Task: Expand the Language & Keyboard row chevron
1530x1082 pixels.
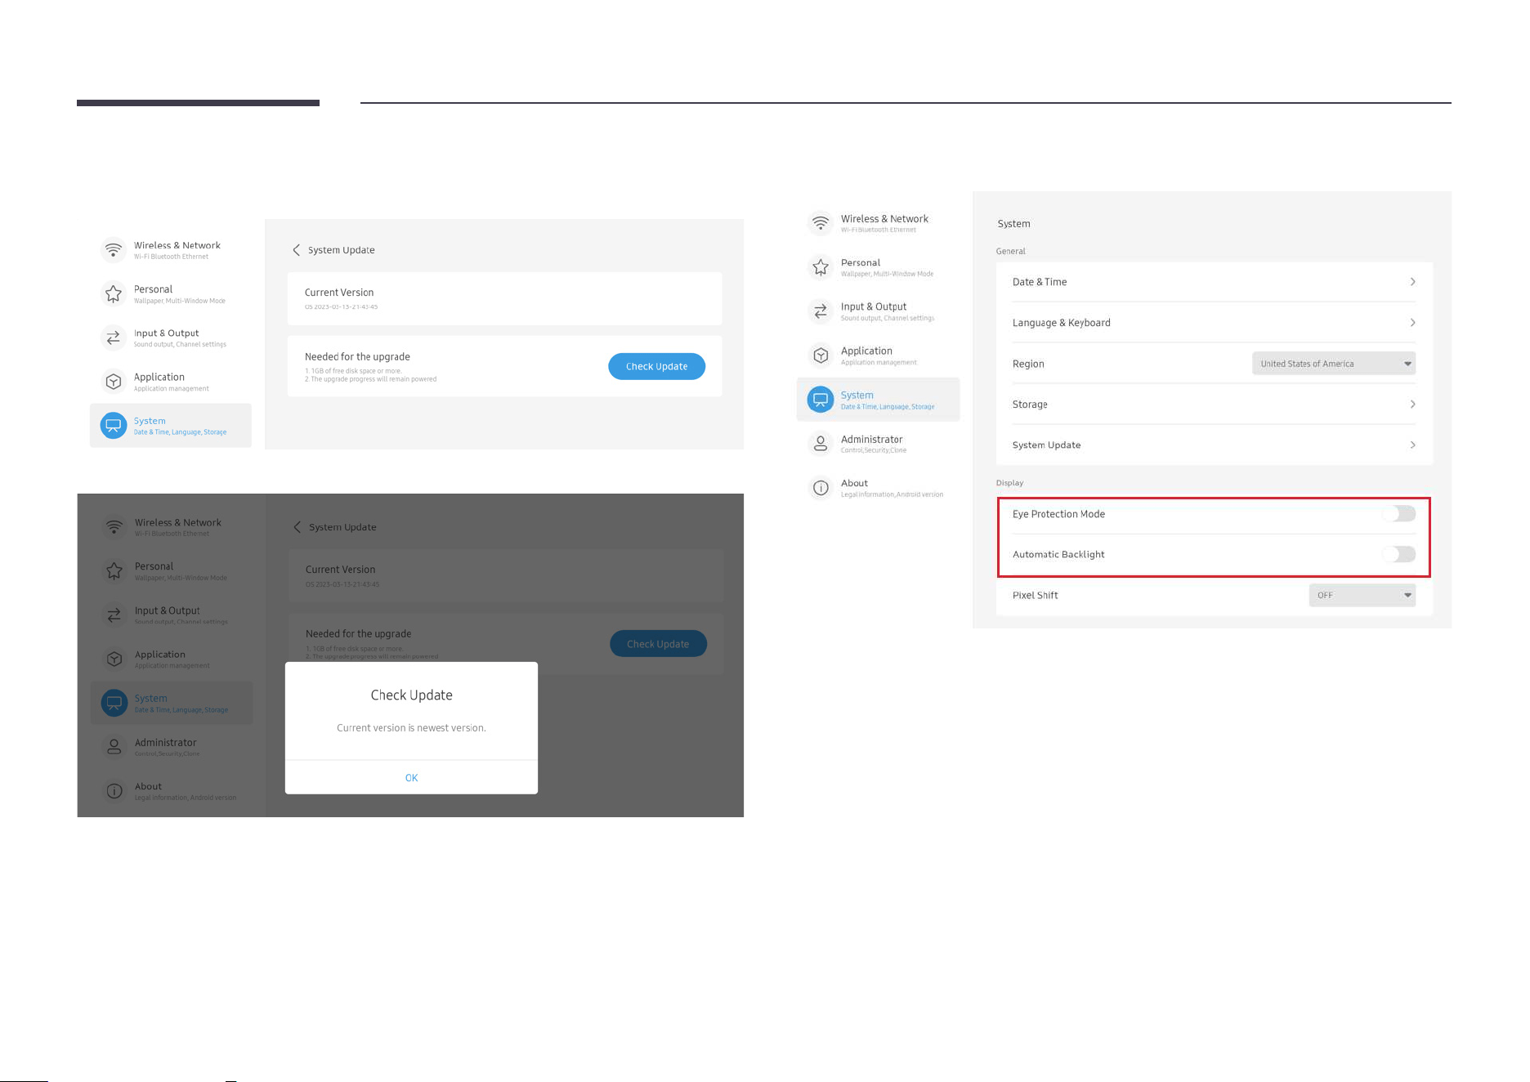Action: (x=1412, y=323)
